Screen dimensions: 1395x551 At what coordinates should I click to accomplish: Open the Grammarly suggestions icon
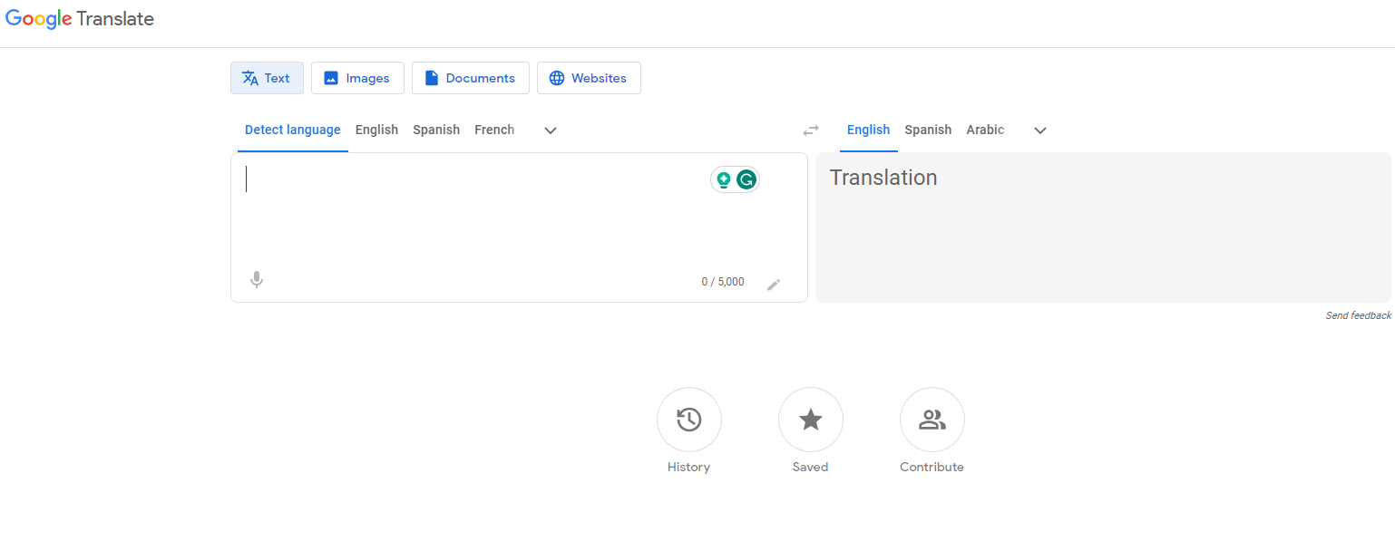click(746, 179)
